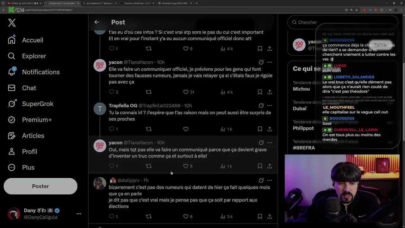Bookmark the post with 31 likes
The width and height of the screenshot is (405, 228).
pyautogui.click(x=260, y=92)
